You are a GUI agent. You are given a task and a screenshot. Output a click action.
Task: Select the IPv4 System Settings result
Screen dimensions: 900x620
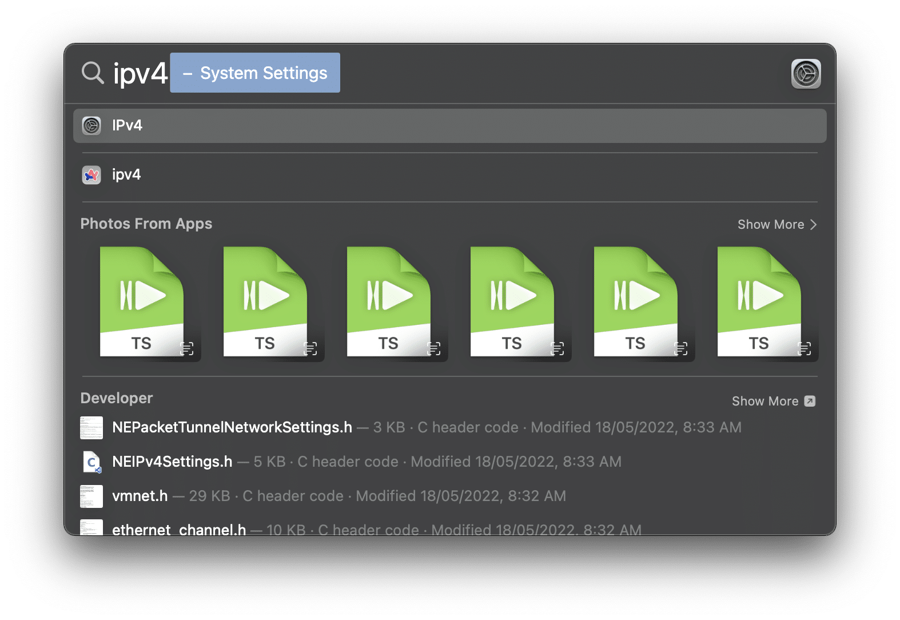pos(449,126)
